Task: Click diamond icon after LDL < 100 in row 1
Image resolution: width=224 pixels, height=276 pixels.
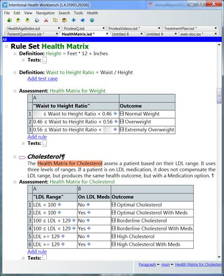Action: pos(59,204)
